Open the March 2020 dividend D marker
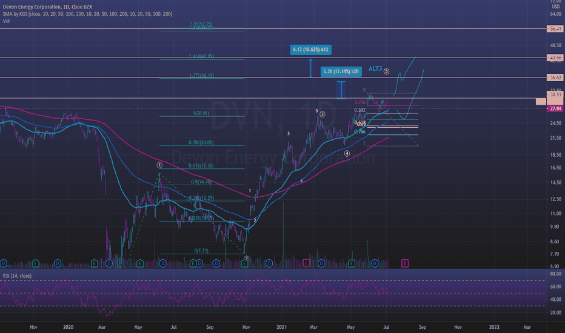 pyautogui.click(x=109, y=263)
